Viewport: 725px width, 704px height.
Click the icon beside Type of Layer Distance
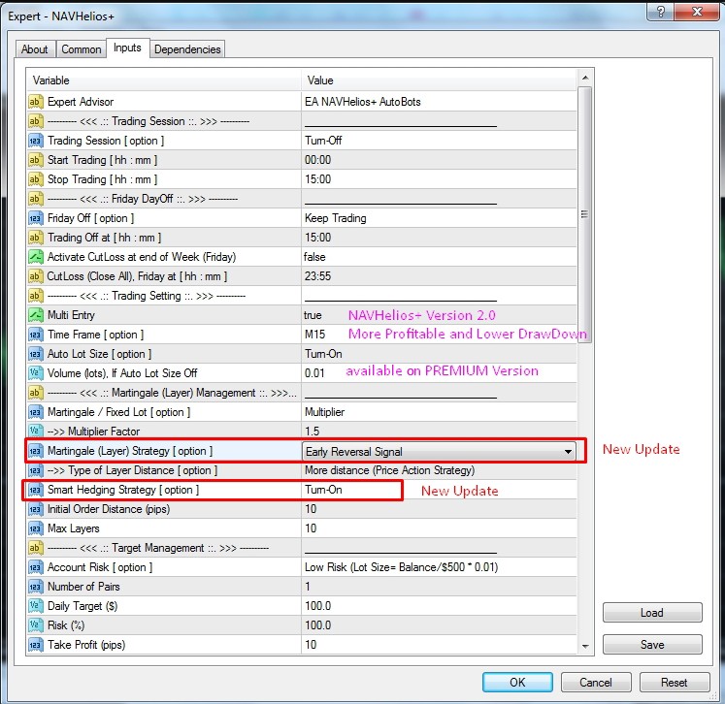click(36, 470)
